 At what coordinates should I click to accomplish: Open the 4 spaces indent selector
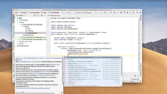133,81
